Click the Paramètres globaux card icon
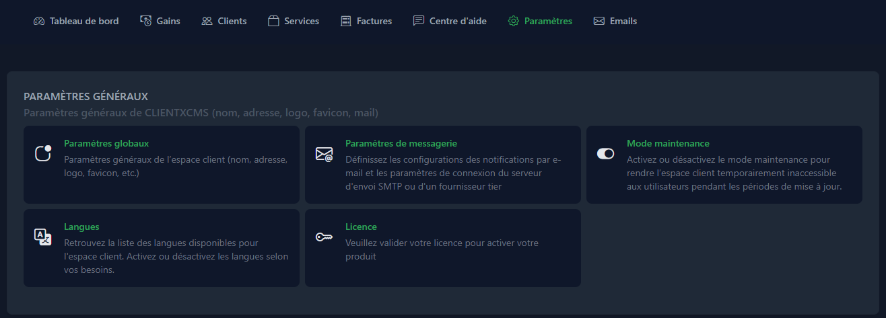This screenshot has width=886, height=318. [43, 153]
